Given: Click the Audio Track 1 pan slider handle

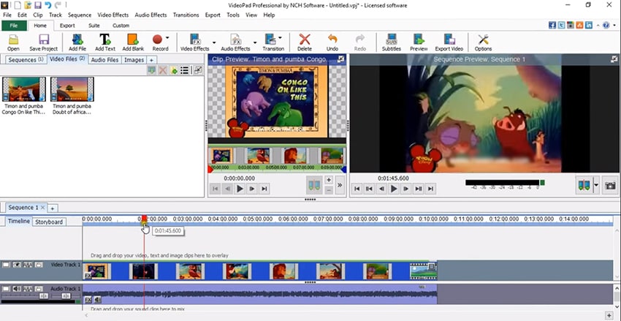Looking at the screenshot, I should [67, 296].
